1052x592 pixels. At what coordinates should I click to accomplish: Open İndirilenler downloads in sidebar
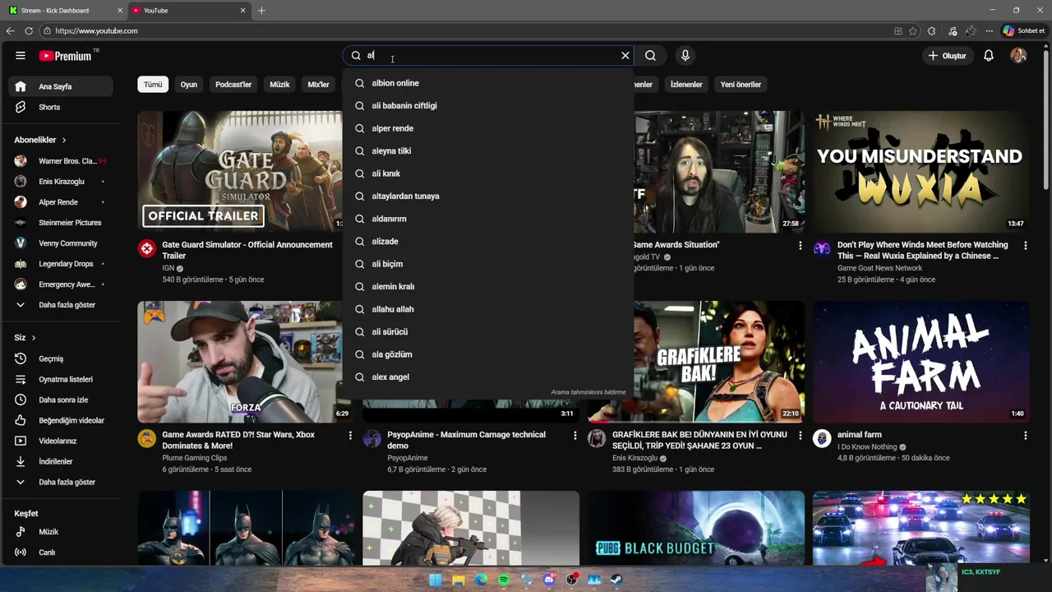click(61, 462)
